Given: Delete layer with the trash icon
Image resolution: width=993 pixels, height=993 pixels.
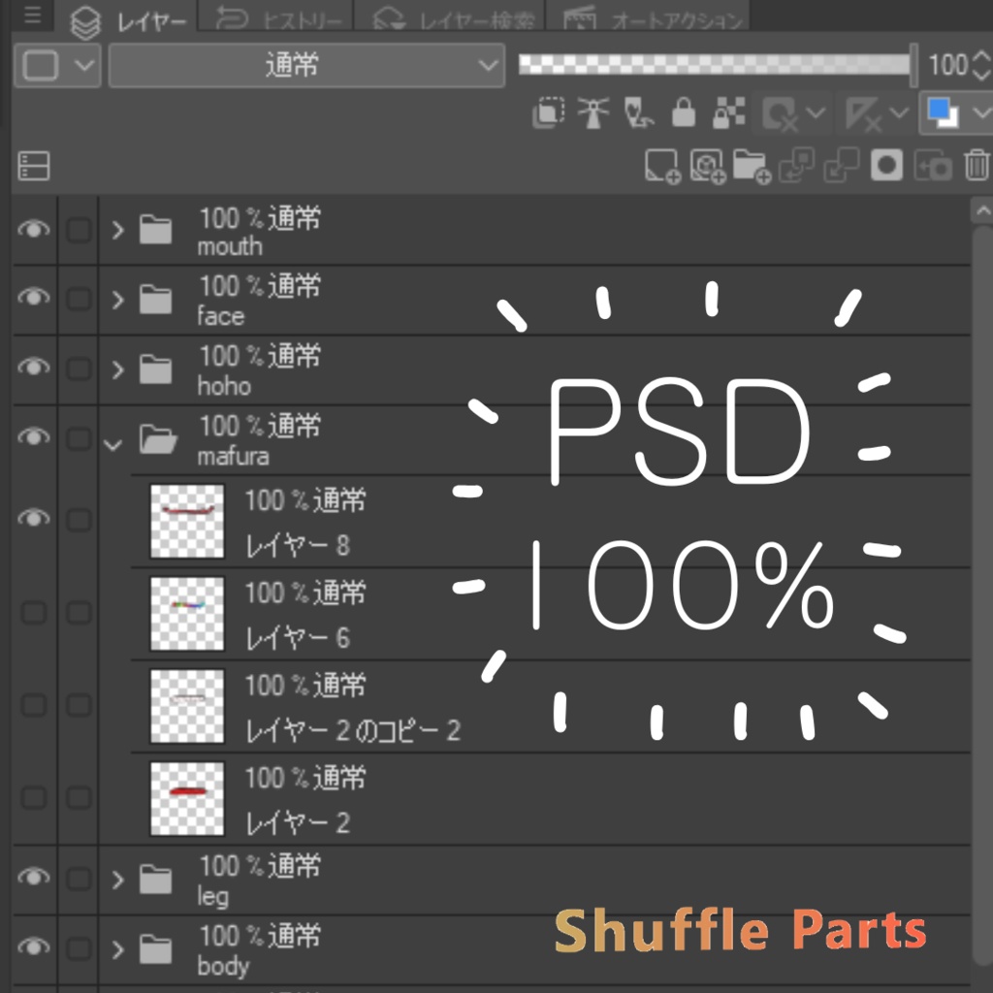Looking at the screenshot, I should coord(976,165).
